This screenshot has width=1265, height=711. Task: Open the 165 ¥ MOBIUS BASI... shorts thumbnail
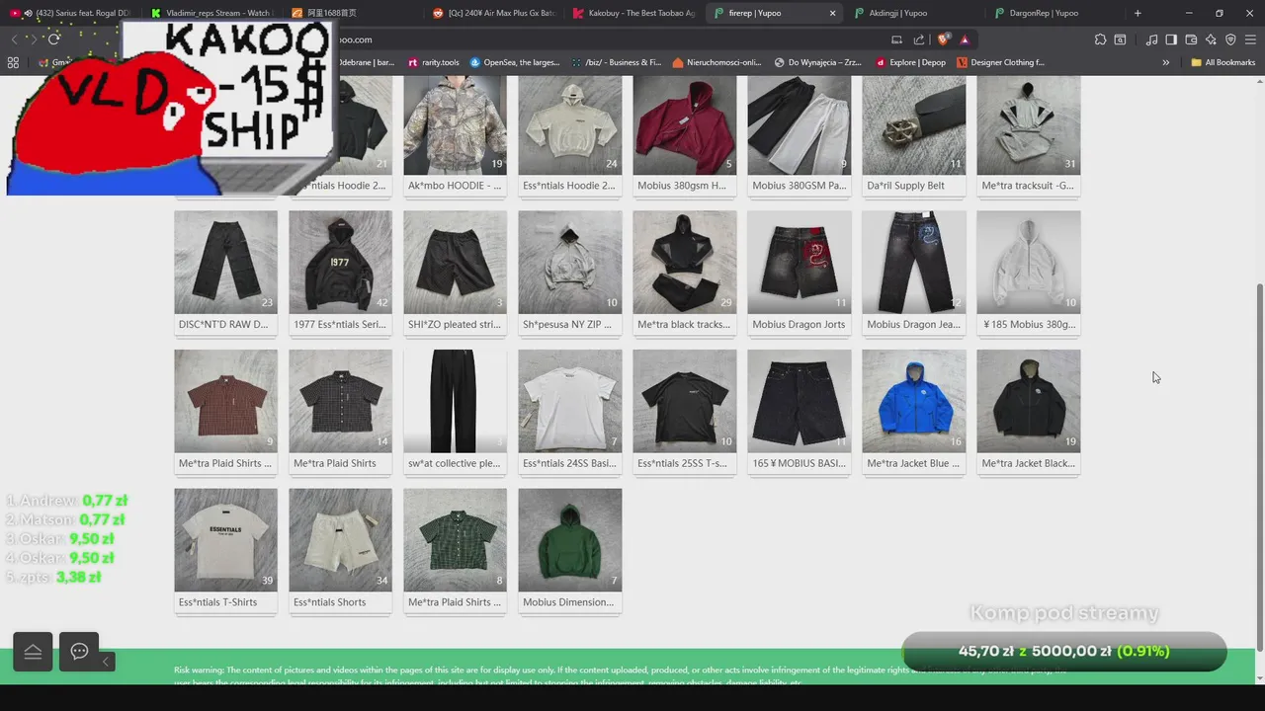799,401
